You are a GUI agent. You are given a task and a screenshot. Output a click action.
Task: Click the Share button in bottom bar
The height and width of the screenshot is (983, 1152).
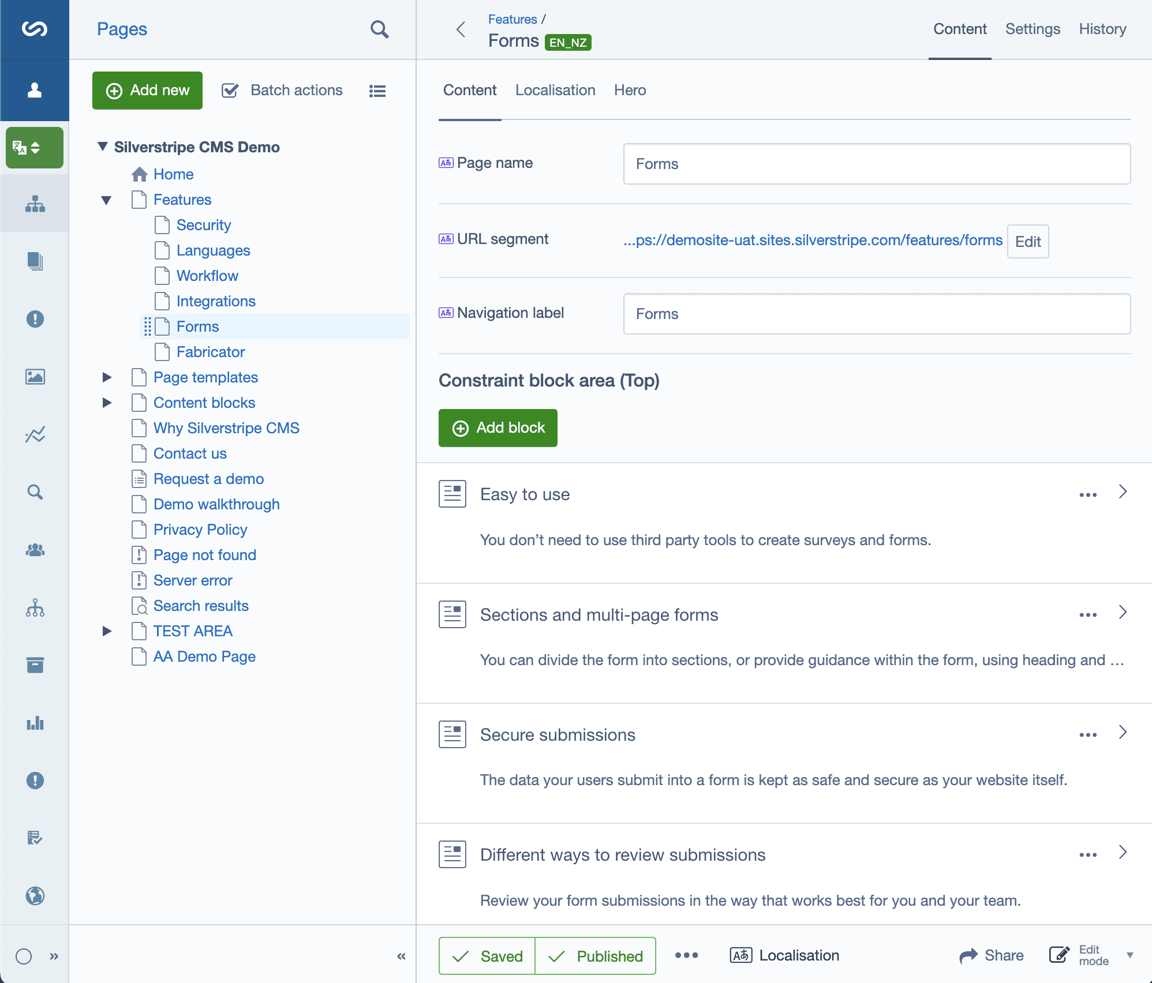pos(991,956)
